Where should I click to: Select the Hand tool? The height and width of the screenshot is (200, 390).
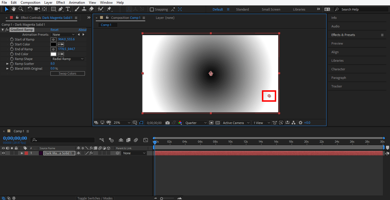[x=14, y=9]
